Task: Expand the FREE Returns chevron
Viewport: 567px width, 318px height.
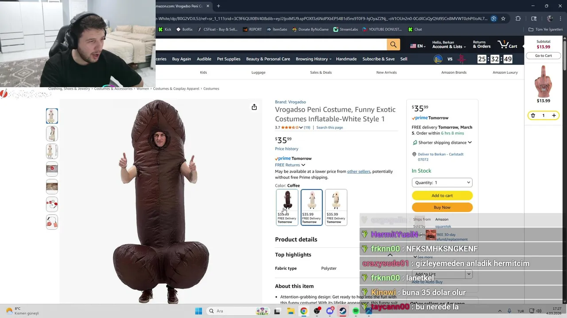Action: coord(303,165)
